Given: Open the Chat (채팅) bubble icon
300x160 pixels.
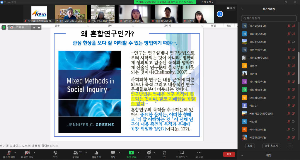Looking at the screenshot, I should point(113,153).
